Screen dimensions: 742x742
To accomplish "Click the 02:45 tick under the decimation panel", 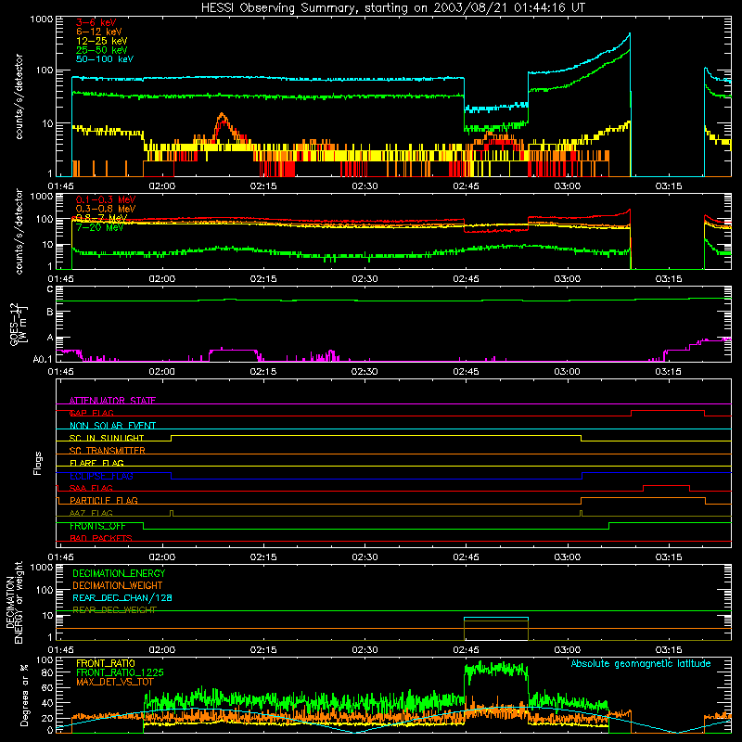I will pyautogui.click(x=466, y=650).
